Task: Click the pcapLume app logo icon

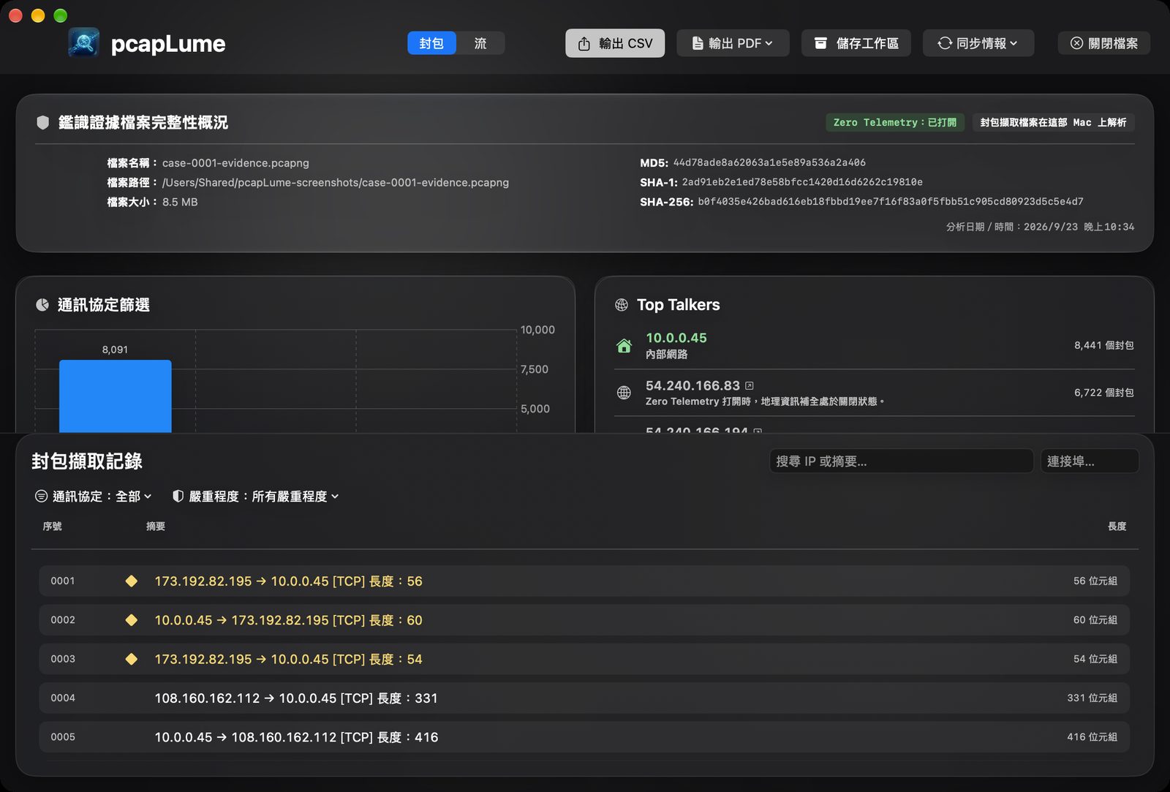Action: pyautogui.click(x=84, y=43)
